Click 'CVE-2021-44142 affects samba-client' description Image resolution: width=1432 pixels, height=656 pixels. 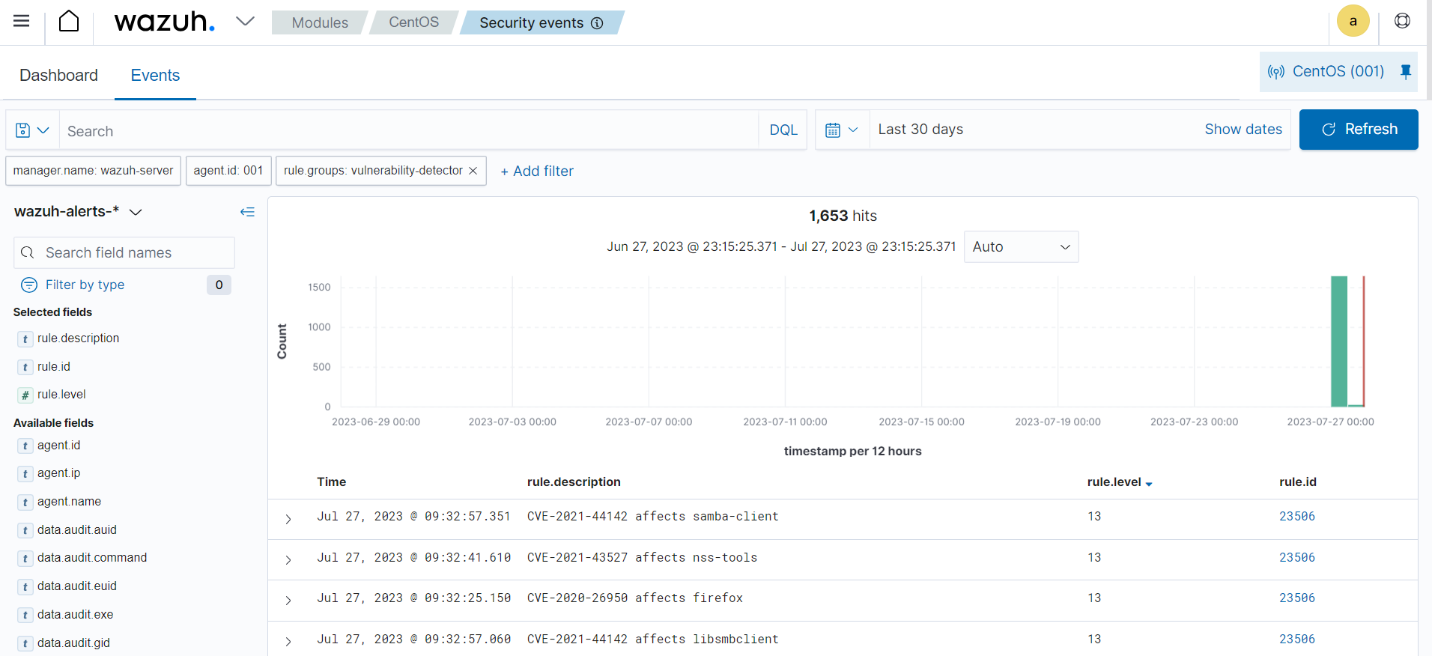(652, 516)
